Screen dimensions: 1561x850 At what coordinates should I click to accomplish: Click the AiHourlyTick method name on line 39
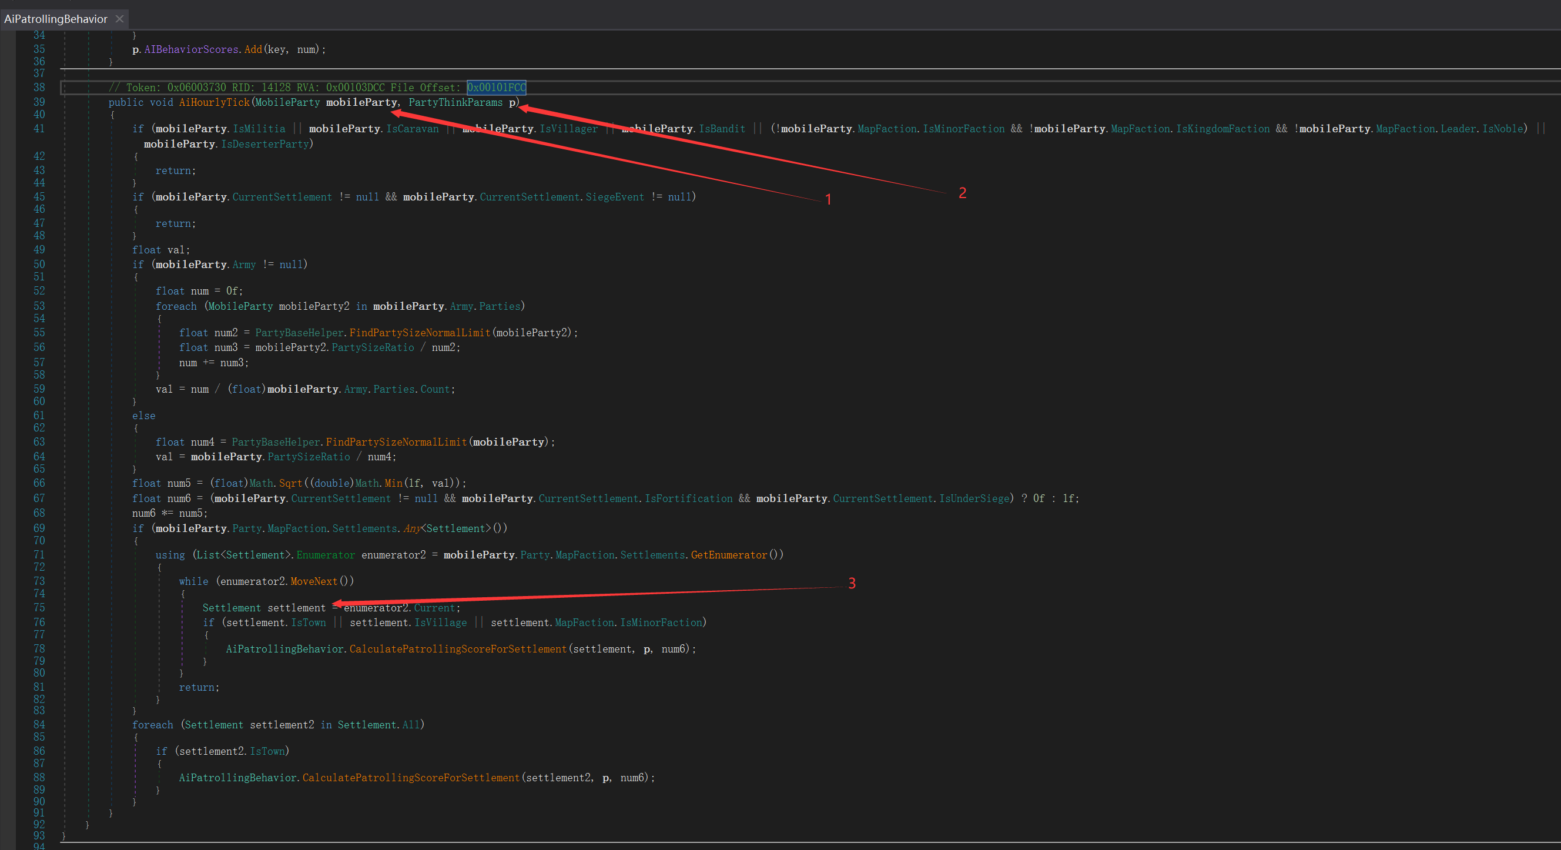point(214,102)
